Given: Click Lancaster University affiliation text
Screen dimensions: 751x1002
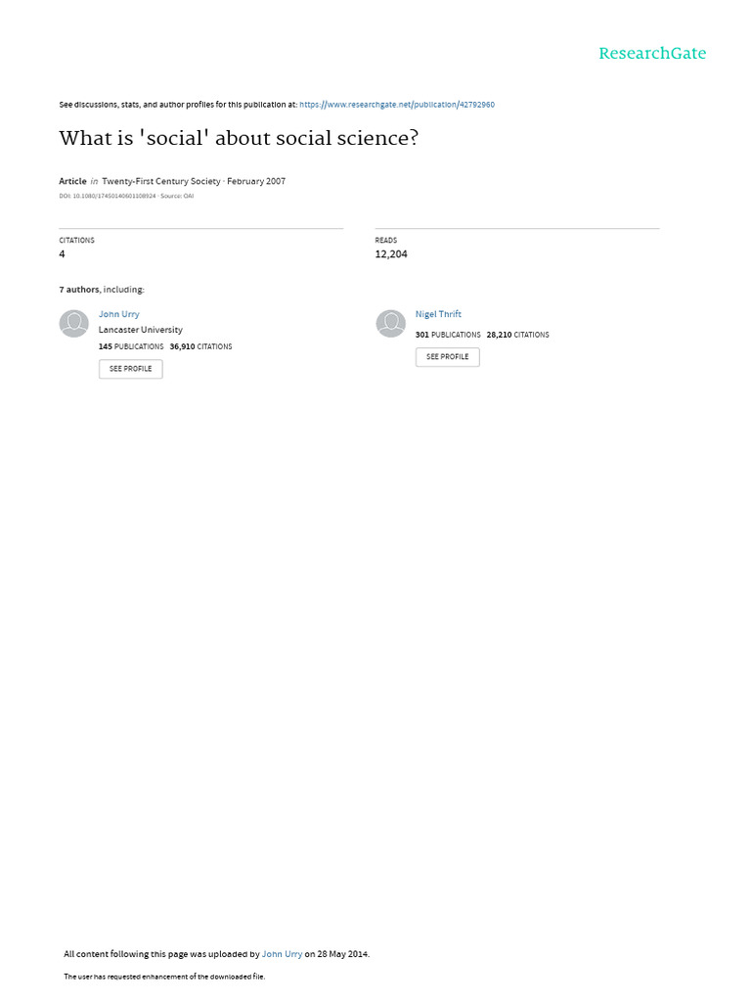Looking at the screenshot, I should pyautogui.click(x=141, y=330).
